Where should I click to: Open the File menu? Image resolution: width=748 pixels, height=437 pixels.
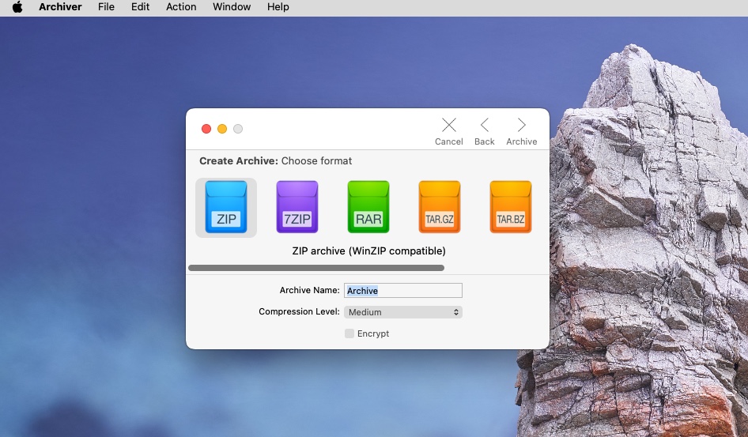(106, 7)
